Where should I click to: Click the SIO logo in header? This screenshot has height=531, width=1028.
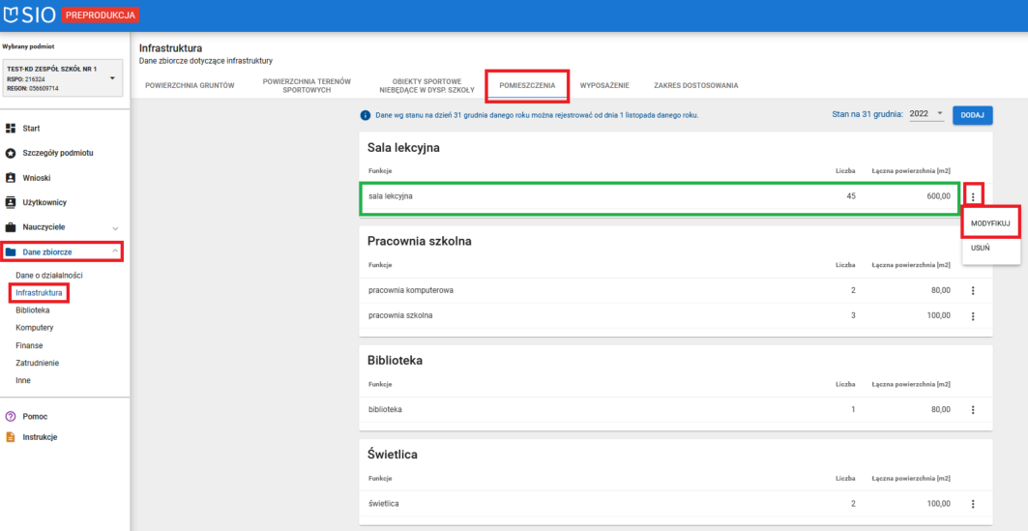29,15
